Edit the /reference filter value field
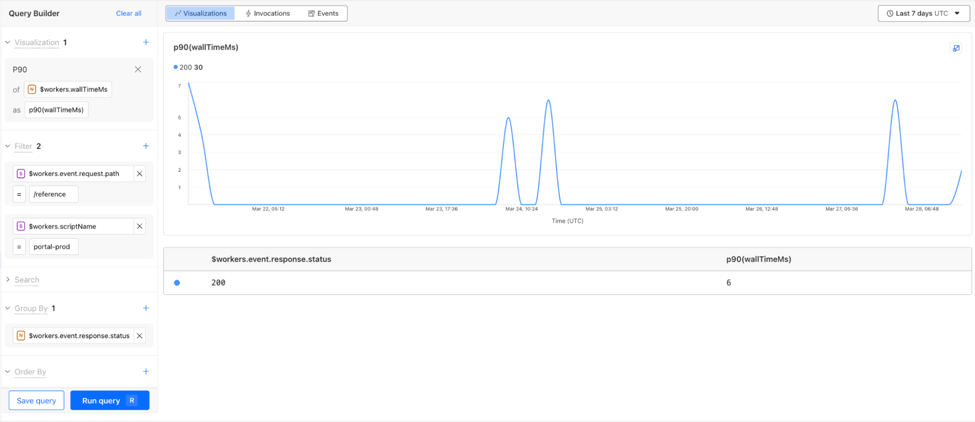 point(54,194)
